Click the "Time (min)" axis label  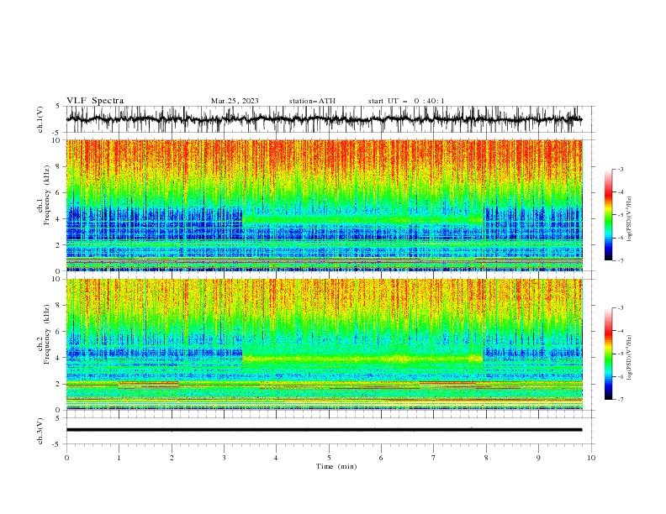pyautogui.click(x=336, y=466)
